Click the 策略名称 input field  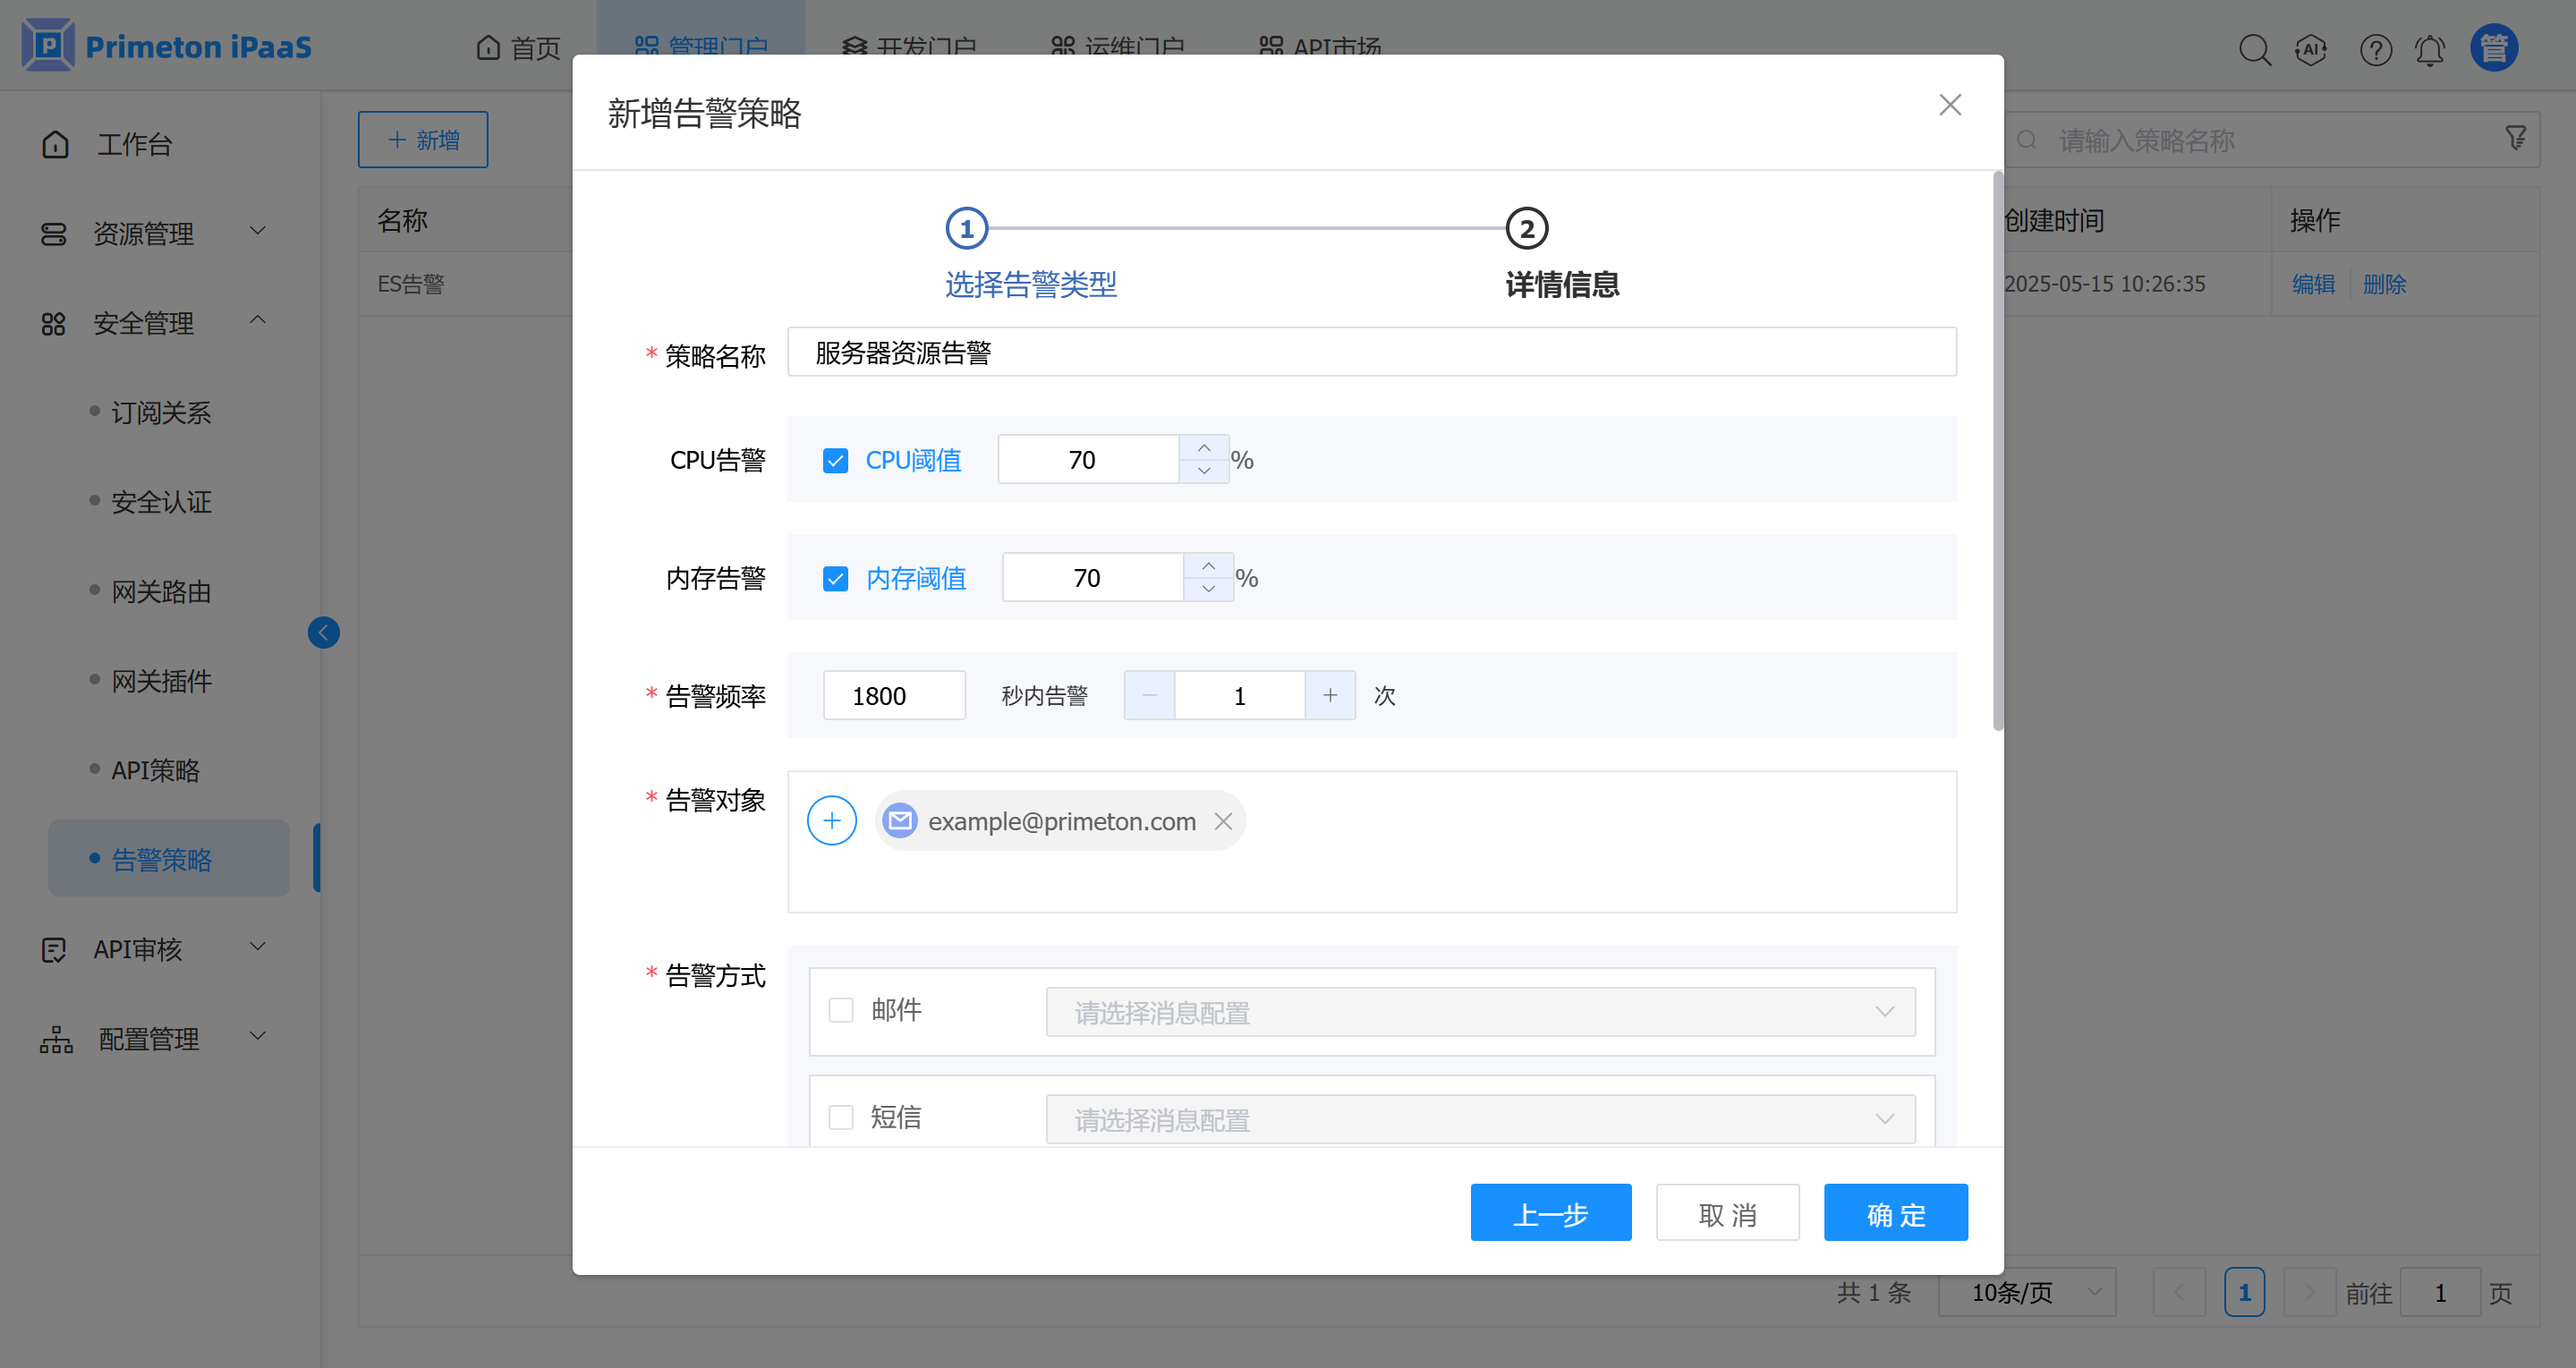coord(1370,352)
